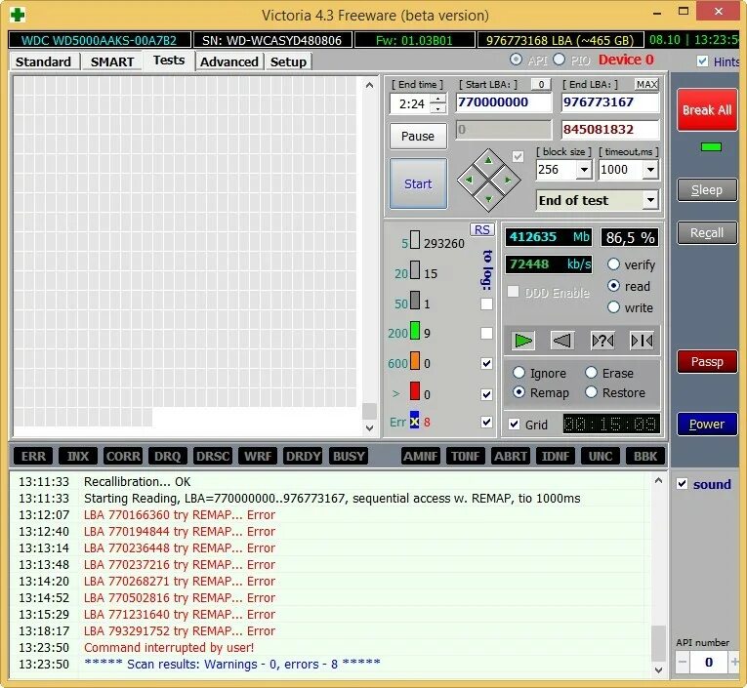
Task: Click the WRF status indicator
Action: 258,456
